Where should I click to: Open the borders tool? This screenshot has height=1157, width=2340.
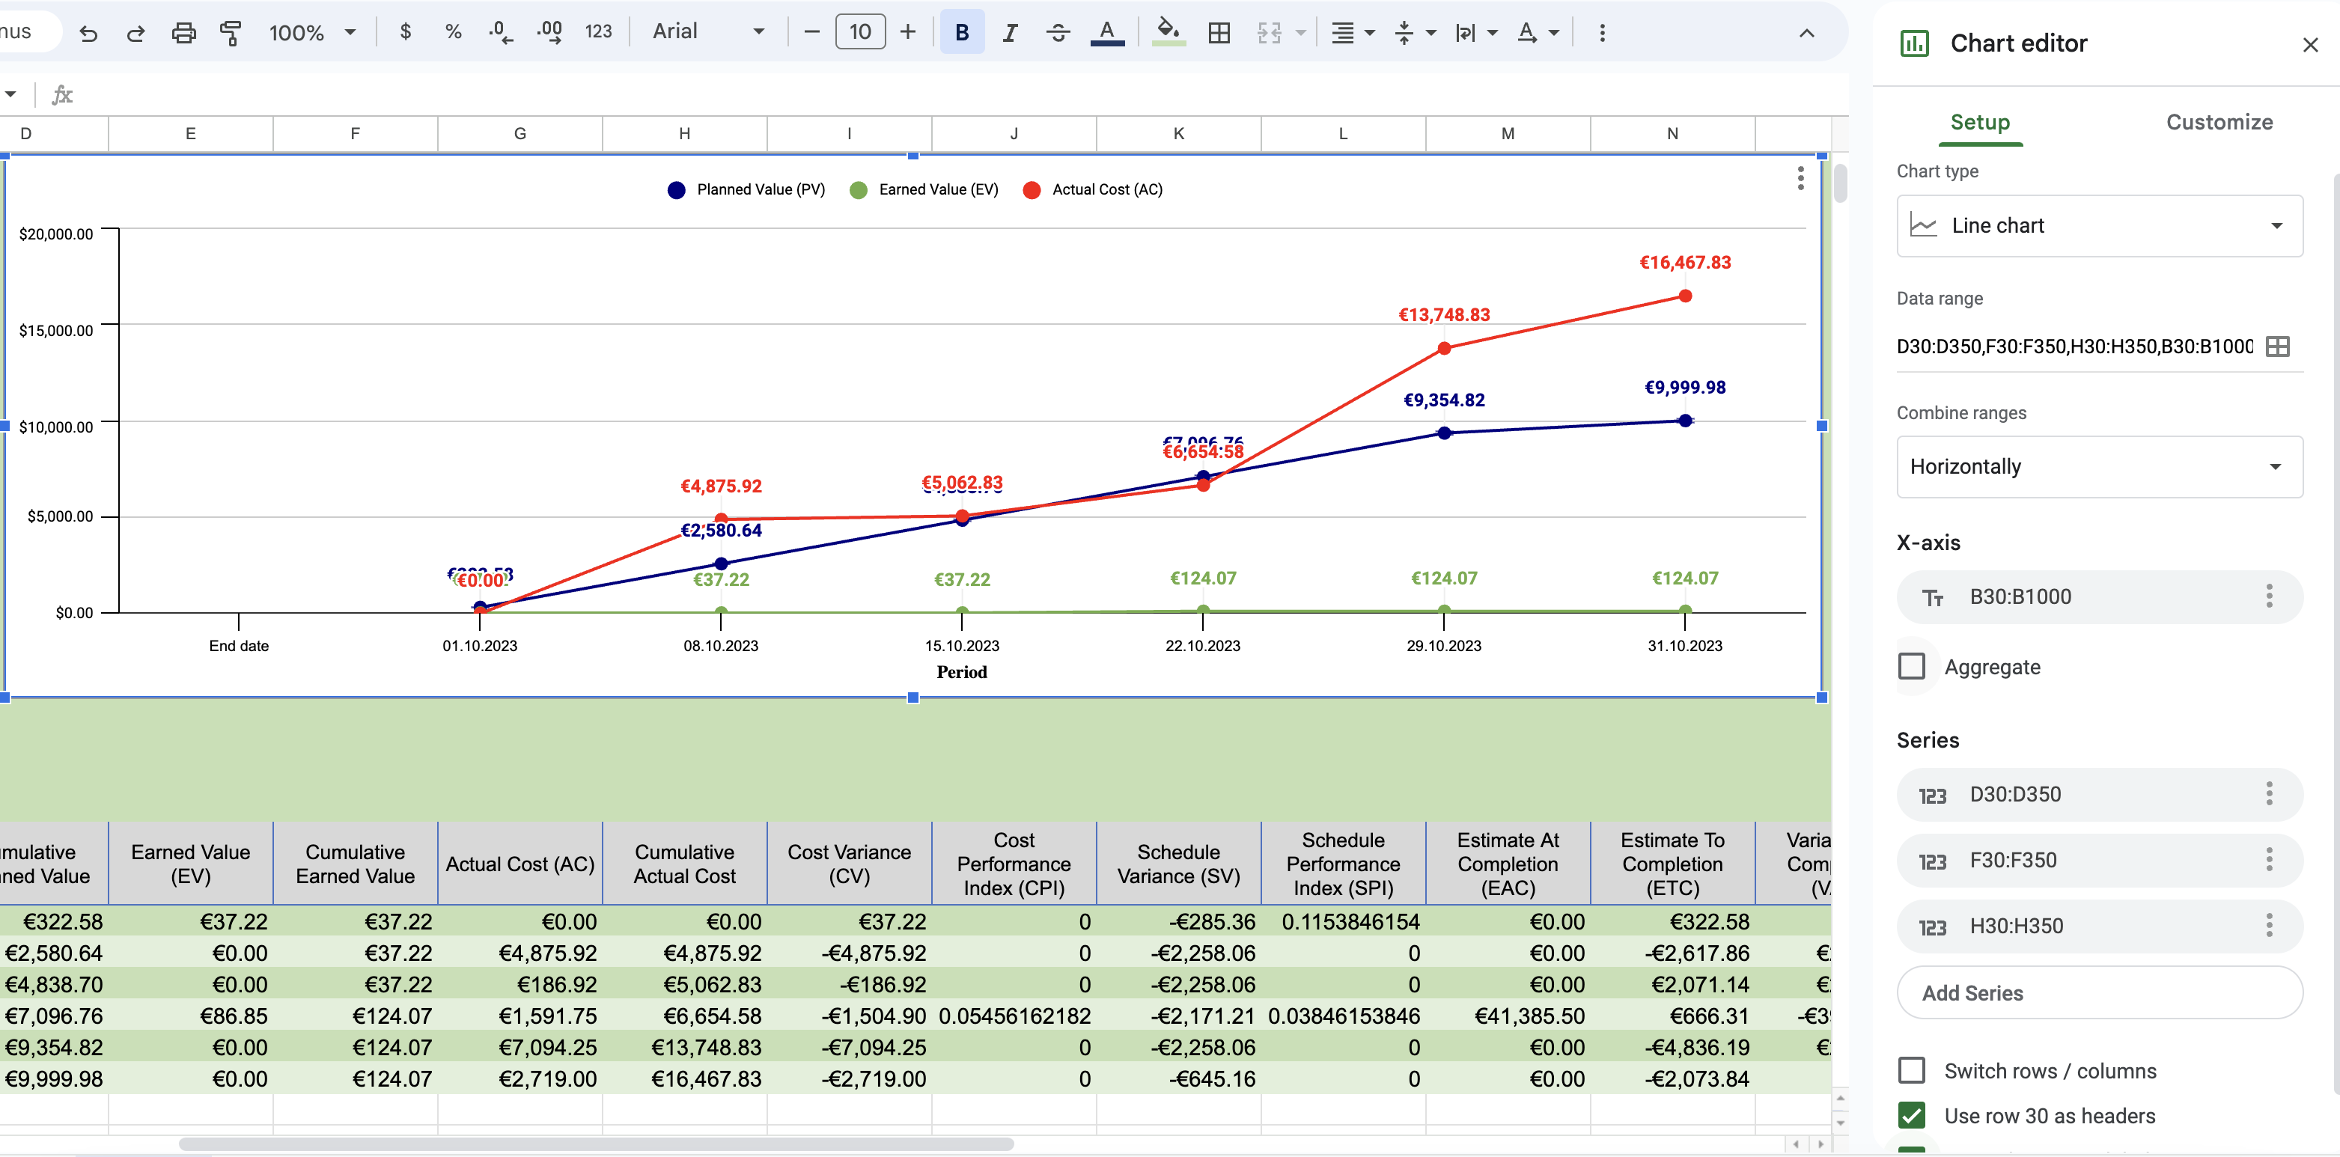[1219, 34]
